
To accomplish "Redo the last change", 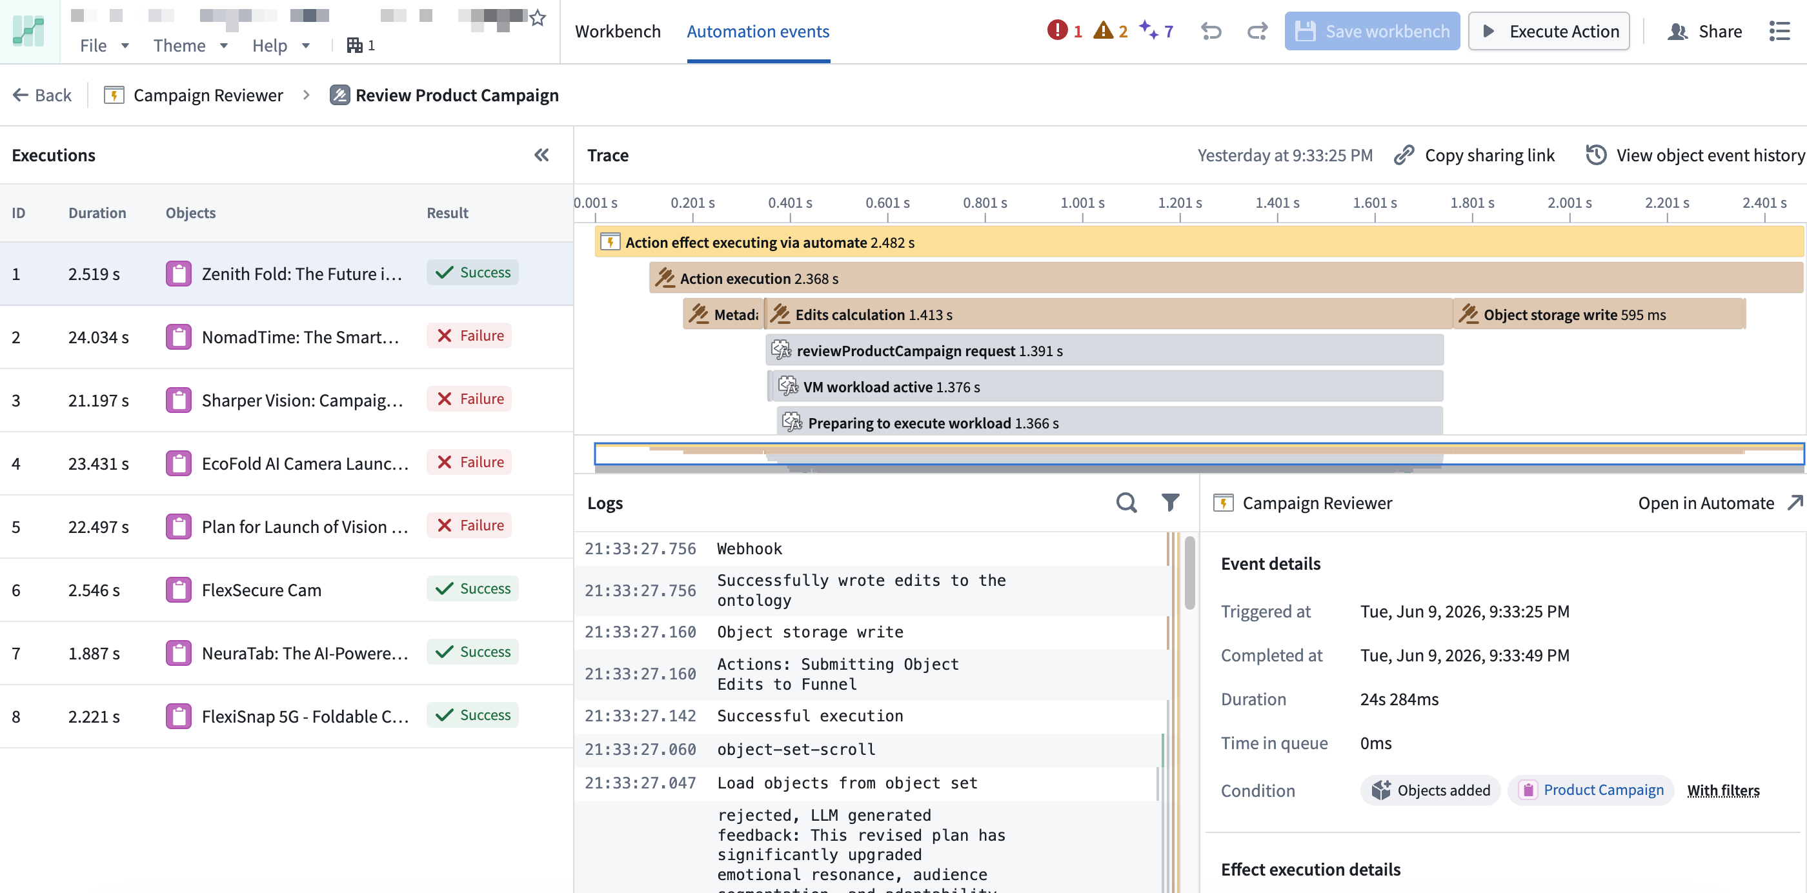I will point(1257,31).
